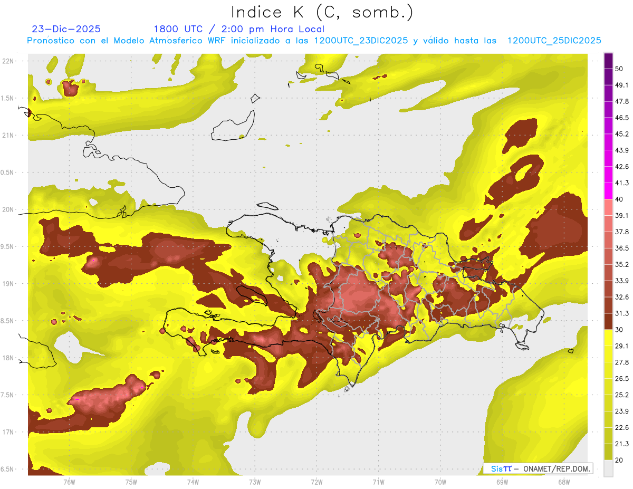Click the legend value 20
Screen dimensions: 633x489
[x=620, y=461]
